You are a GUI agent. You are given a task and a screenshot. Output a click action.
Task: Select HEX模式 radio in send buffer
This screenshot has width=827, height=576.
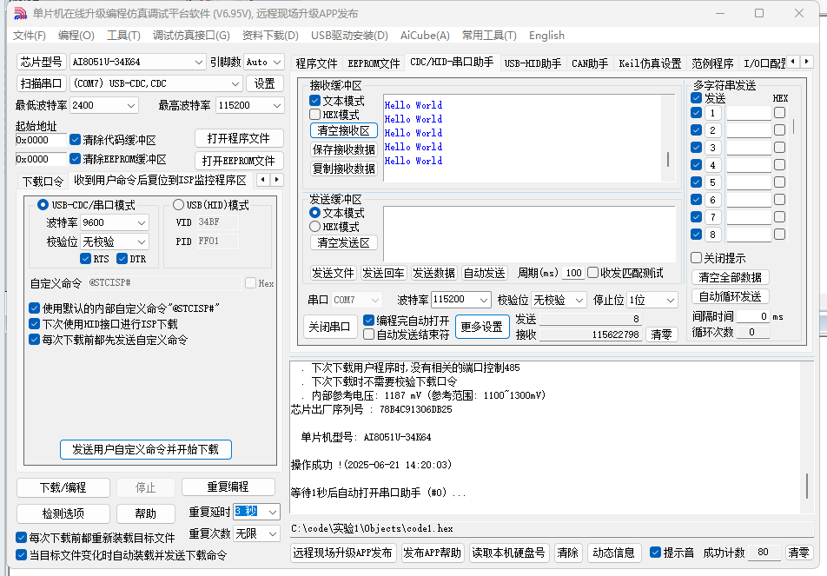[314, 227]
